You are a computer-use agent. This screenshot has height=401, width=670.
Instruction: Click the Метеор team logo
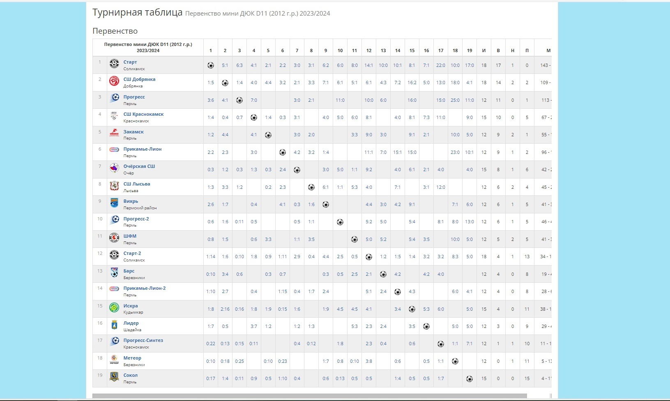click(114, 360)
